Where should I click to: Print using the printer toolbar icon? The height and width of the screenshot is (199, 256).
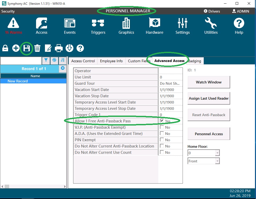[59, 48]
